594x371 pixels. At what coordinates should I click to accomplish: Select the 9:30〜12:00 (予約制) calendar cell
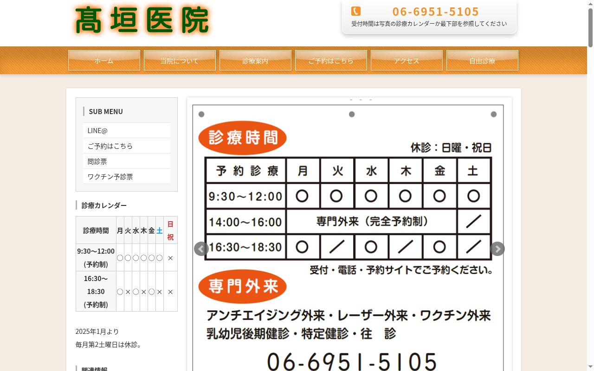tap(96, 257)
